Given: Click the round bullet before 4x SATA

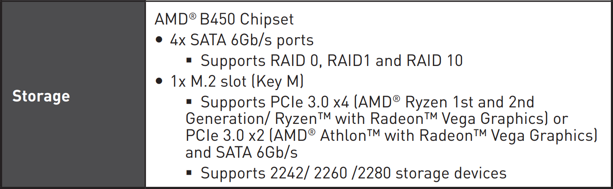Looking at the screenshot, I should coord(159,41).
